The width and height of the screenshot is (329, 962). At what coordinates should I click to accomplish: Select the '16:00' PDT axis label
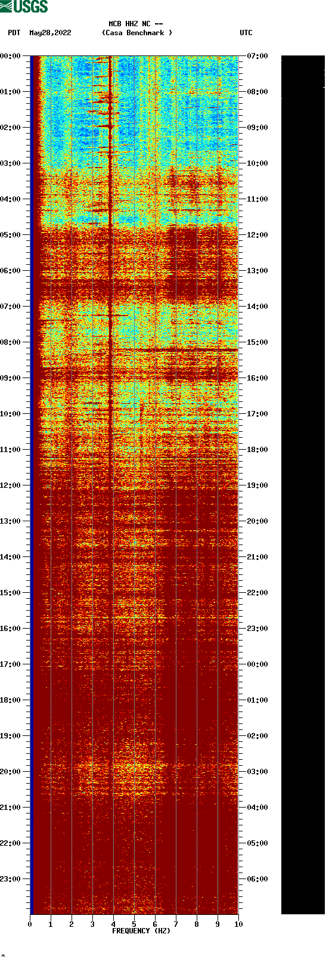[x=11, y=629]
